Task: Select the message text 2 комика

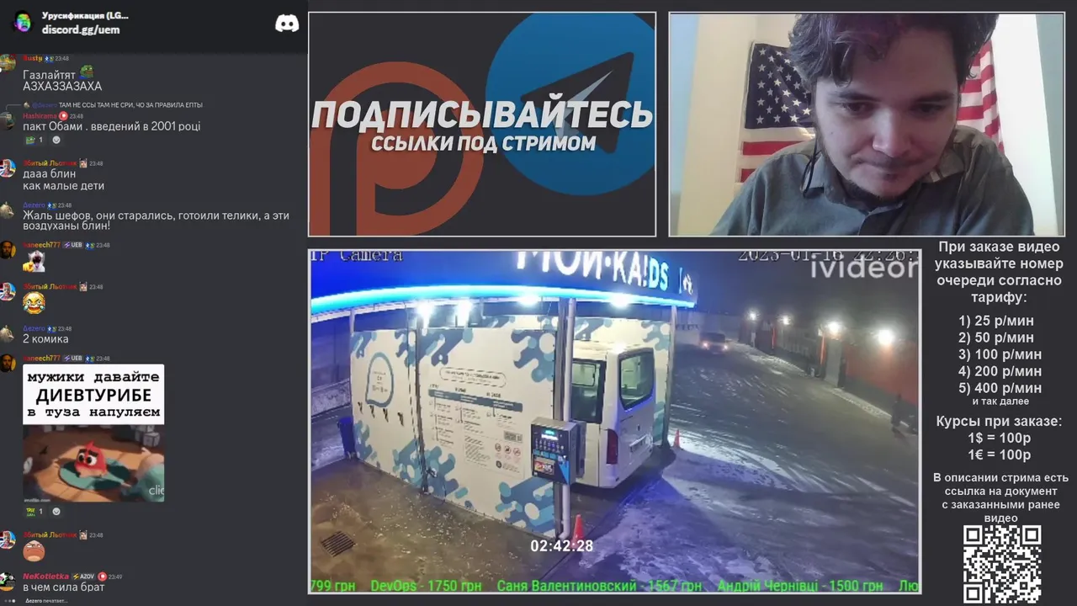Action: 46,339
